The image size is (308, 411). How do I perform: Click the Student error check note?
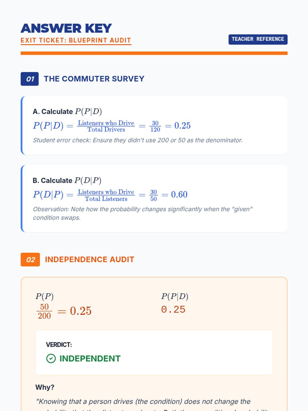click(138, 140)
